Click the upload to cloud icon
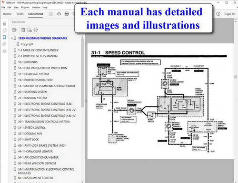238x183 pixels. click(x=59, y=14)
